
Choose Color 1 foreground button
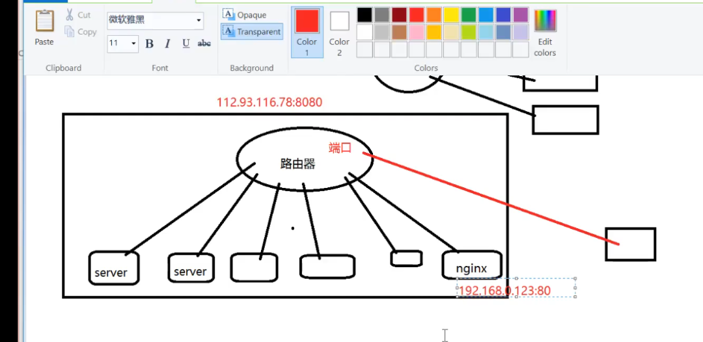[307, 33]
